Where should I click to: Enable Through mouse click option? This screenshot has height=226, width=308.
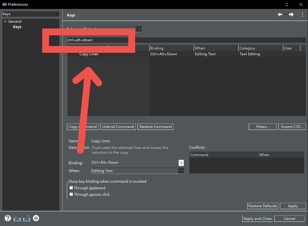click(x=71, y=194)
